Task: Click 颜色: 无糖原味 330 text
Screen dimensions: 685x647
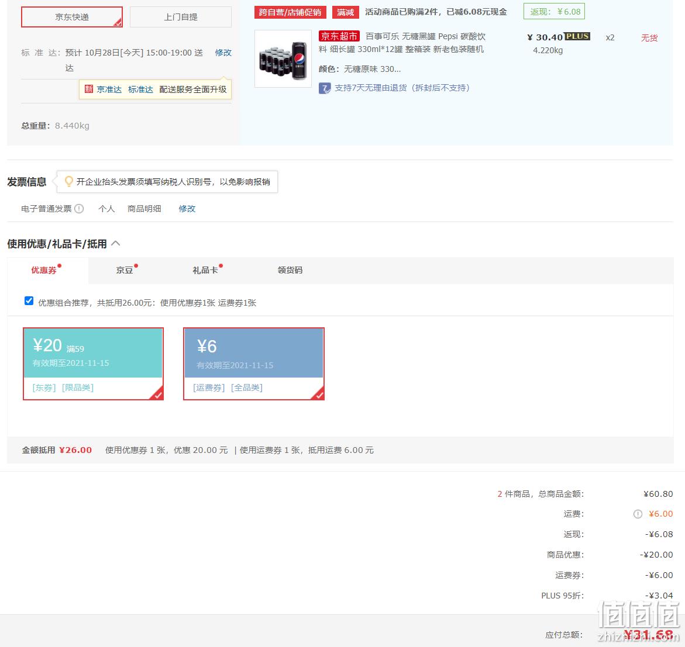Action: [x=360, y=69]
